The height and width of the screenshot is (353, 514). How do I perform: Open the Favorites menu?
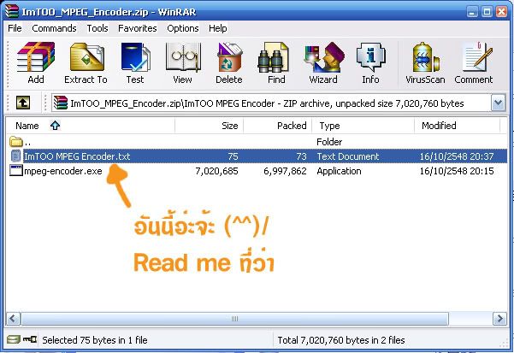coord(138,28)
